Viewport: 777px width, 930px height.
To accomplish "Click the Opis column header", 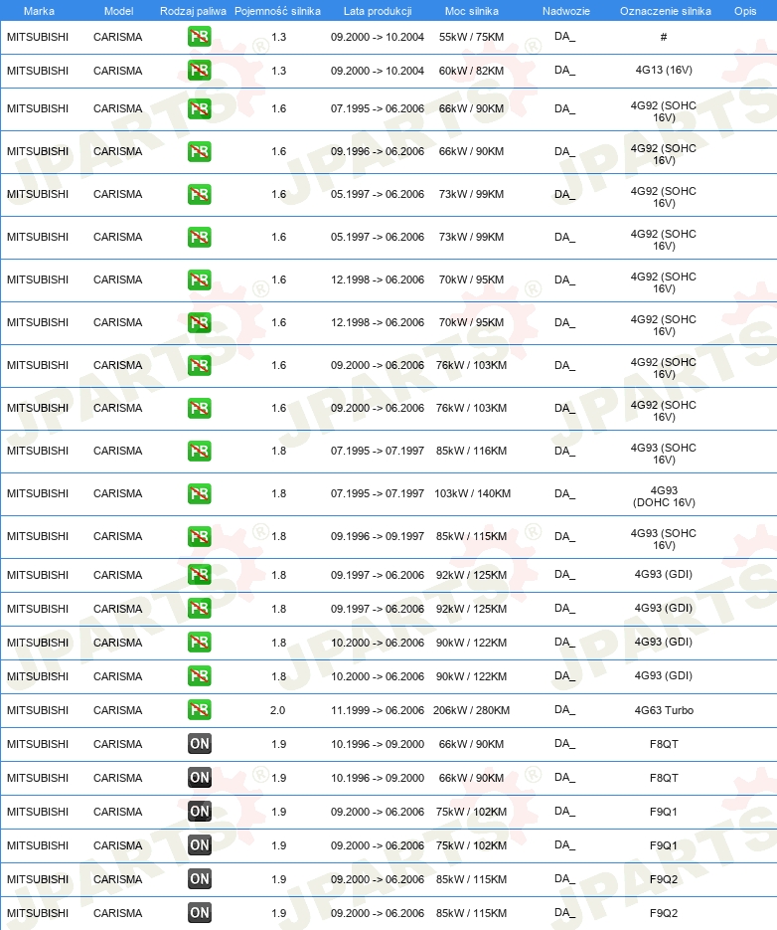I will coord(745,11).
